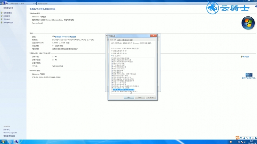Click 要求刷新 Windows 体验指数 link
This screenshot has height=144, width=257.
pyautogui.click(x=66, y=37)
